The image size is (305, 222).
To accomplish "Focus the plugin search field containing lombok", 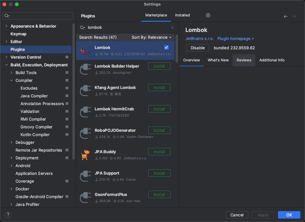I will [x=127, y=28].
